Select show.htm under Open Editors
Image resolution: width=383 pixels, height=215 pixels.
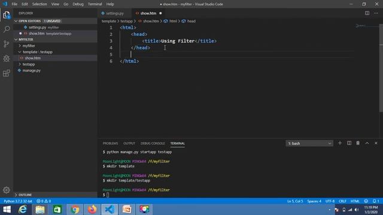pyautogui.click(x=56, y=33)
